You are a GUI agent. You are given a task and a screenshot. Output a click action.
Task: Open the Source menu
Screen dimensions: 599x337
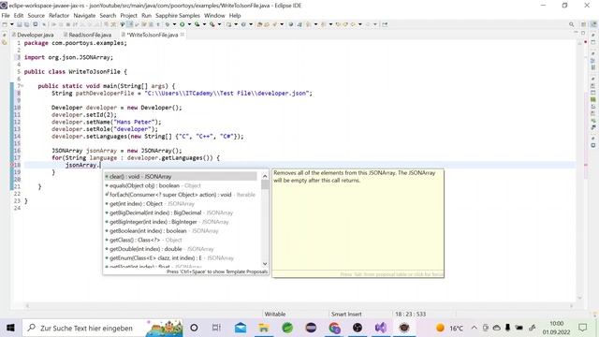(36, 16)
